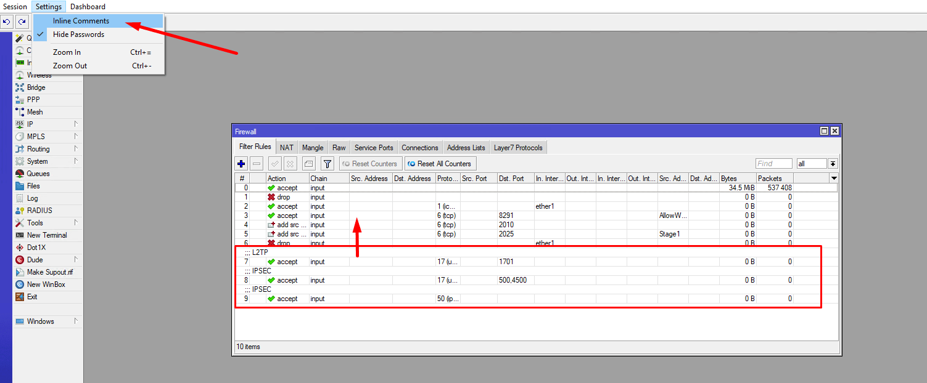Sort by the Action column header
927x383 pixels.
coord(287,179)
